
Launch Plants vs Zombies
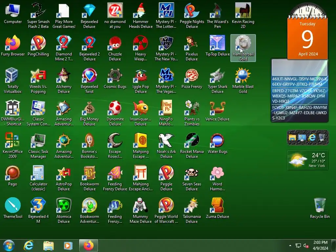pyautogui.click(x=192, y=113)
